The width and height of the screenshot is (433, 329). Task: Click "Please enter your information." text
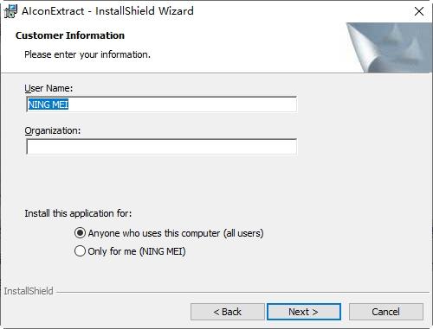click(x=87, y=54)
